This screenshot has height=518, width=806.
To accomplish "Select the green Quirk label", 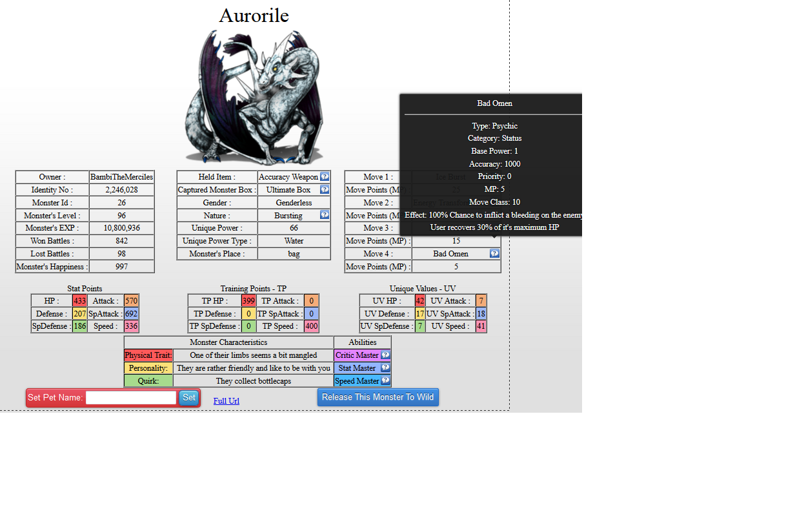I will click(148, 381).
